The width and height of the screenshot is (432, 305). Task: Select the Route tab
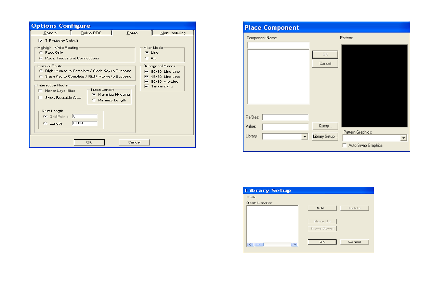(132, 33)
